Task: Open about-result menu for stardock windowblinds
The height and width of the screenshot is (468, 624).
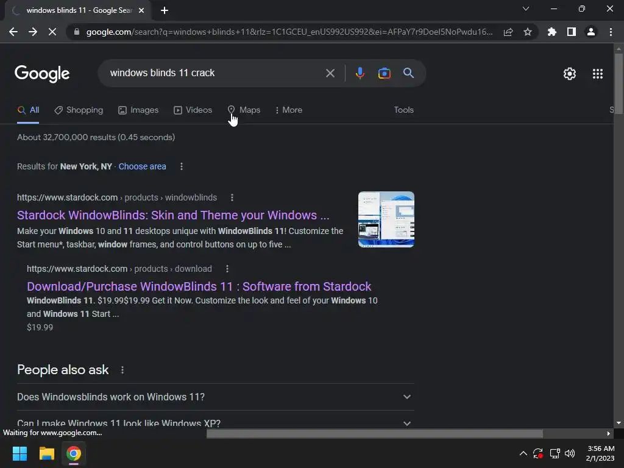Action: coord(232,197)
